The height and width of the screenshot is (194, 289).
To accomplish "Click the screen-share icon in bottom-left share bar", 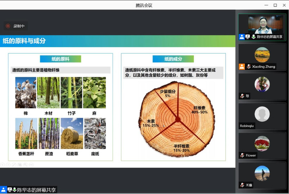I will click(x=9, y=190).
